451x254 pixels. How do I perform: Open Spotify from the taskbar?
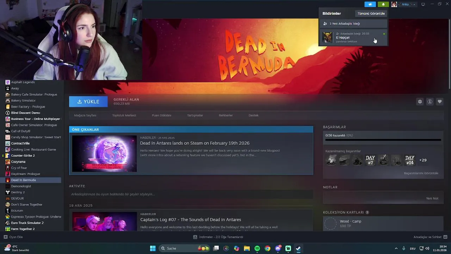coord(257,248)
